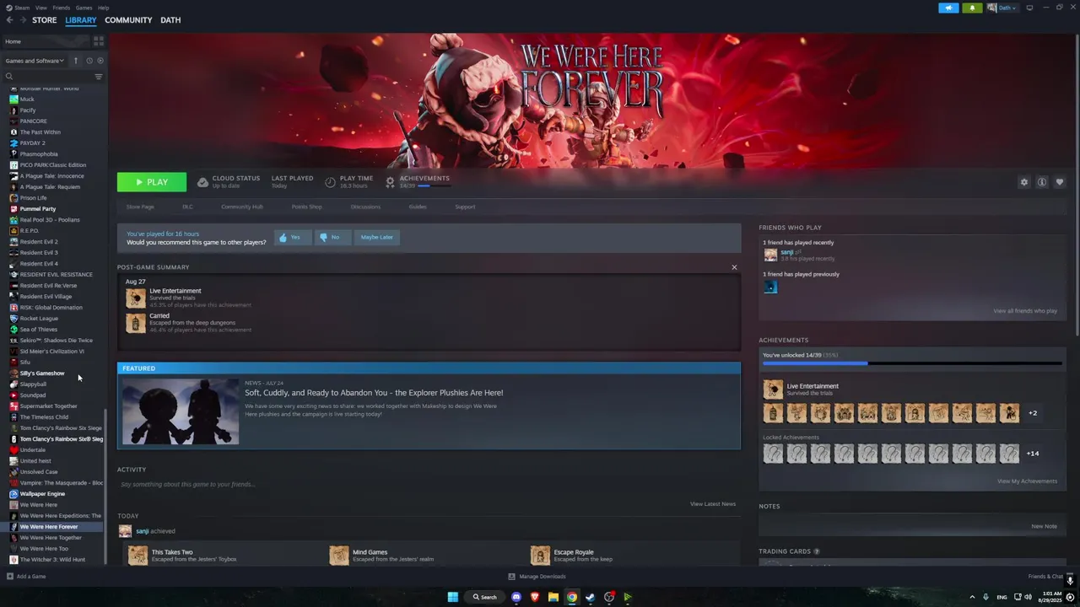Open the featured plushies news thumbnail
Screen dimensions: 1080x607
181,411
